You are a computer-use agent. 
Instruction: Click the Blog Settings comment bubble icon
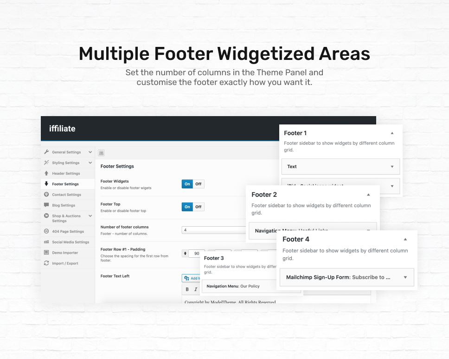tap(46, 205)
